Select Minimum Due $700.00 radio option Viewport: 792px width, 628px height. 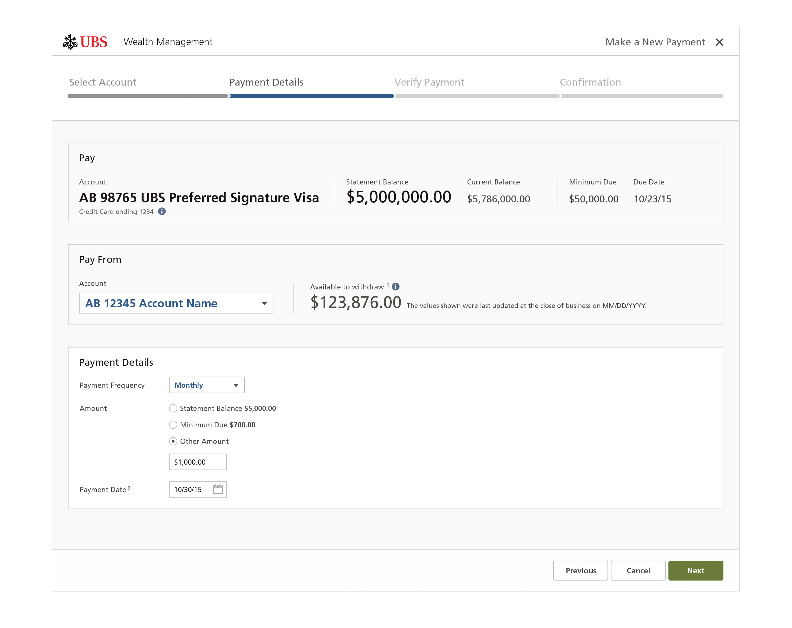173,425
